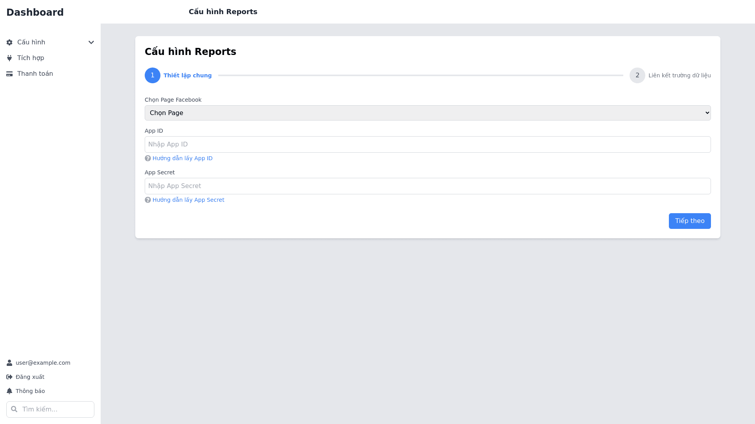Go to step 2 Liên kết trường dữ liệu
755x424 pixels.
[637, 75]
